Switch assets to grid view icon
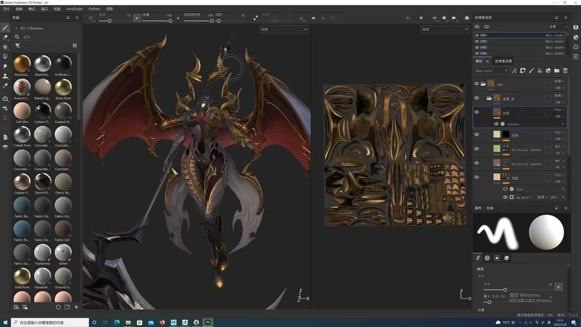The height and width of the screenshot is (327, 581). pos(75,45)
